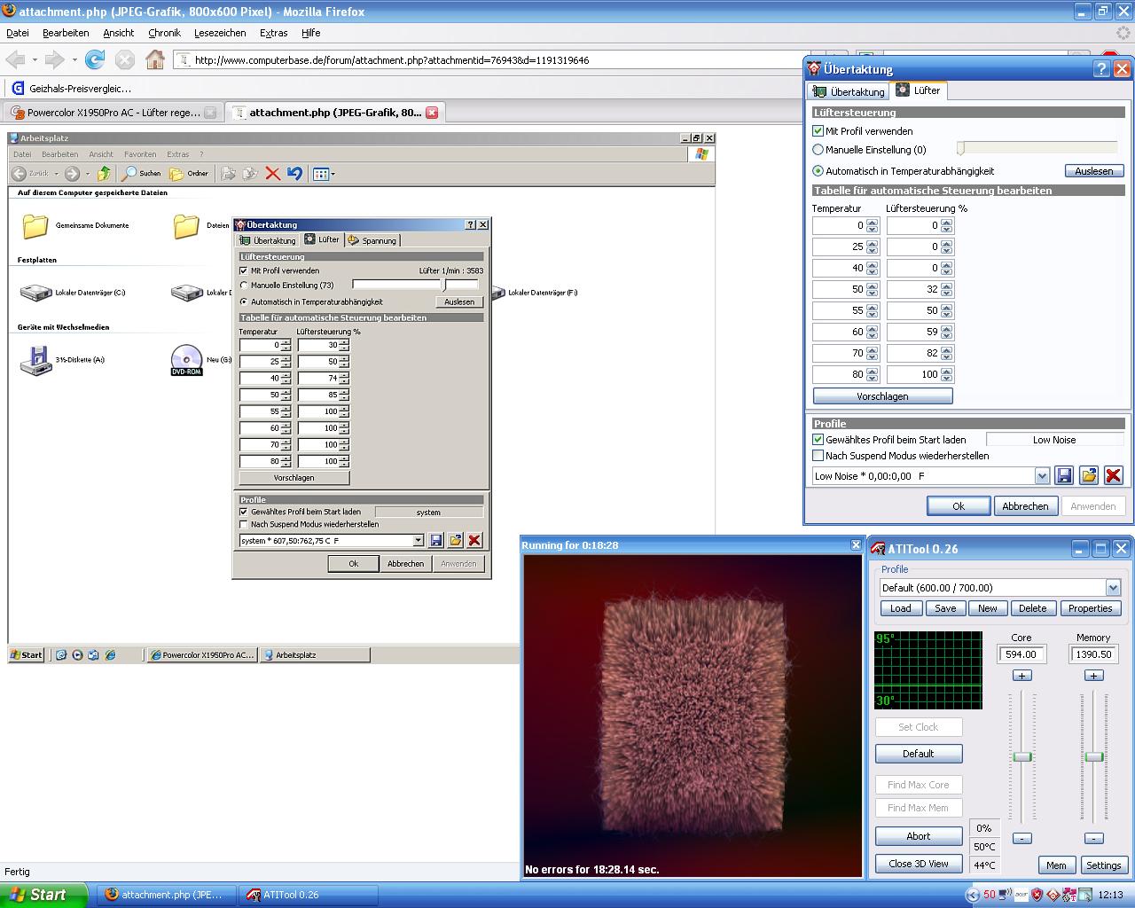Select 'Manuelle Einstellung (0)' radio button

point(818,150)
